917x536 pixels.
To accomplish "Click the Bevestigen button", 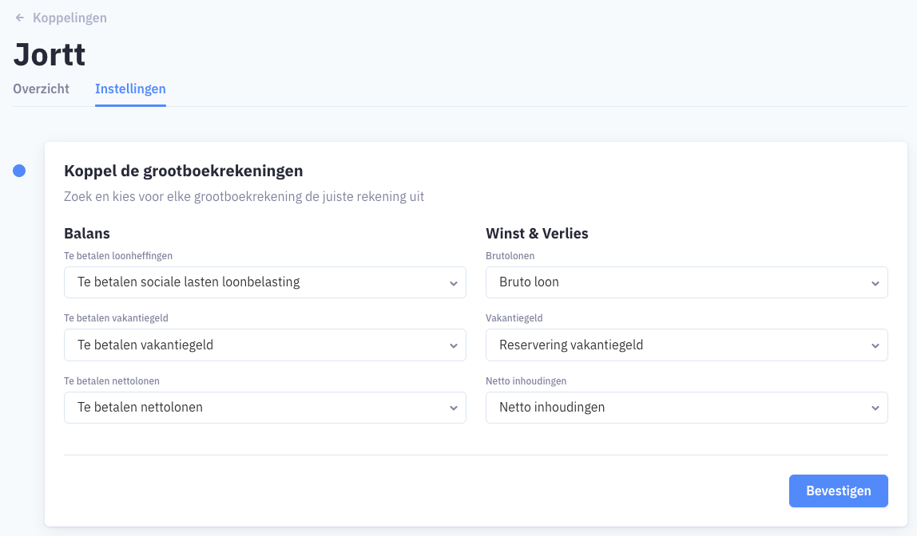I will tap(838, 491).
